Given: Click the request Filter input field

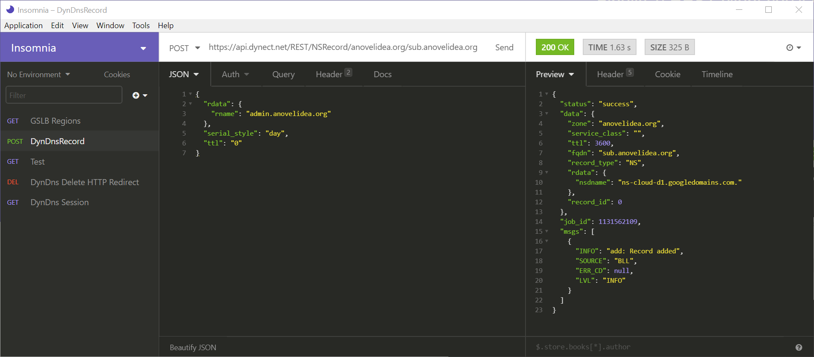Looking at the screenshot, I should (64, 95).
